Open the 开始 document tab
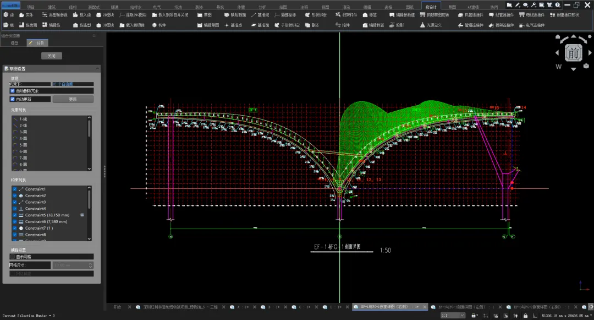The height and width of the screenshot is (320, 594). click(x=117, y=307)
